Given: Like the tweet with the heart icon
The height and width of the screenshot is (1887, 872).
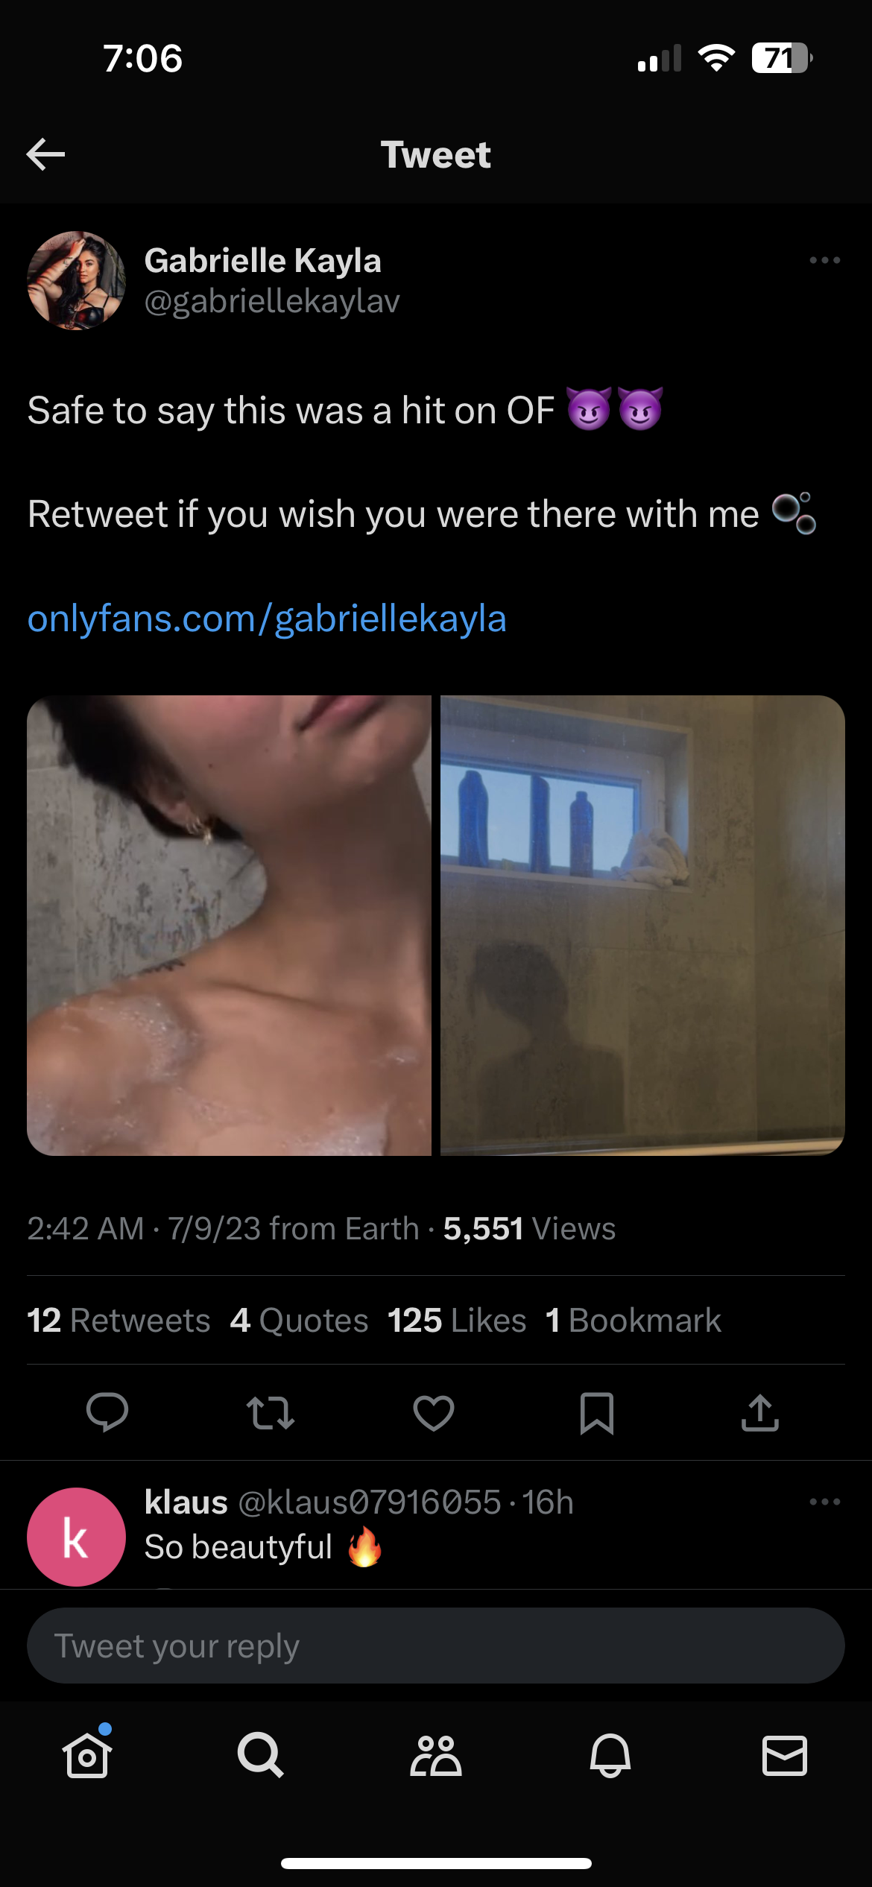Looking at the screenshot, I should [x=434, y=1412].
